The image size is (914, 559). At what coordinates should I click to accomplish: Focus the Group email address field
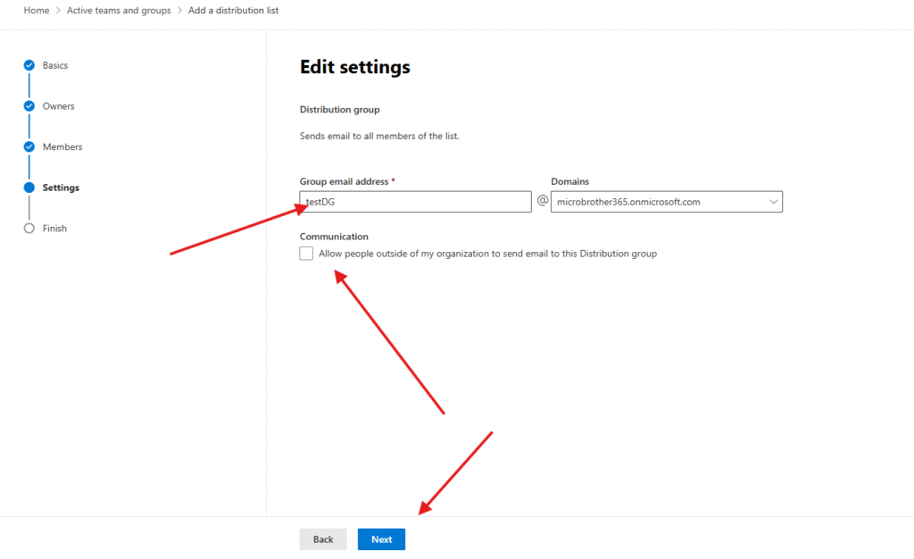click(416, 202)
